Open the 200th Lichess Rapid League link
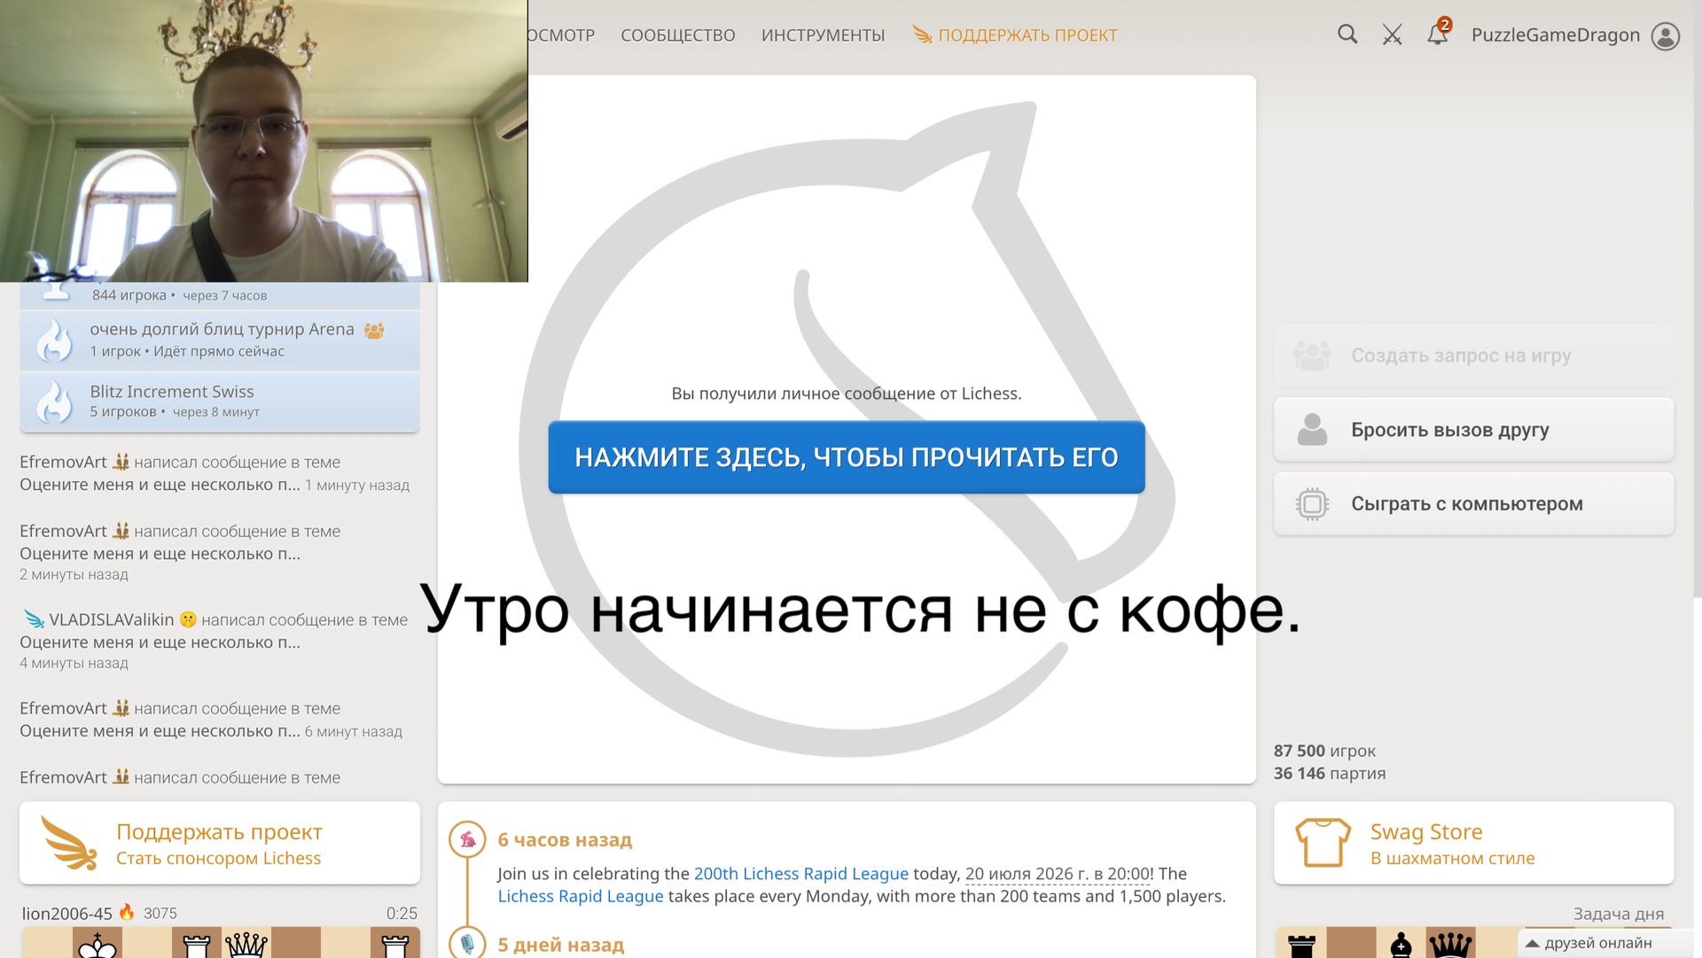Image resolution: width=1702 pixels, height=958 pixels. (x=800, y=874)
